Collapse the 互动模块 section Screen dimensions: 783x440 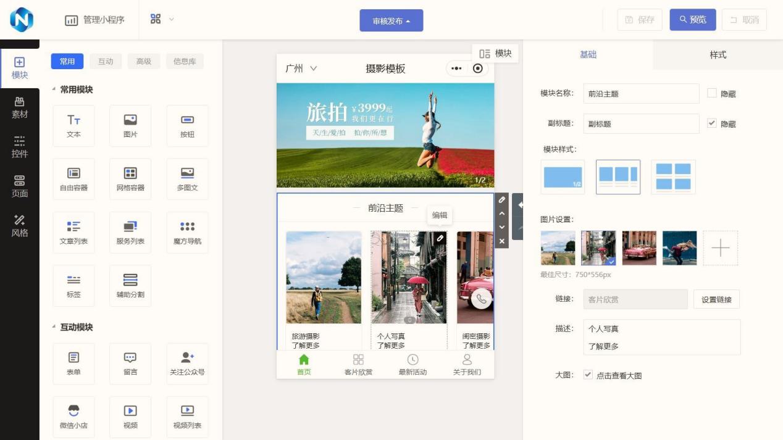click(x=54, y=327)
